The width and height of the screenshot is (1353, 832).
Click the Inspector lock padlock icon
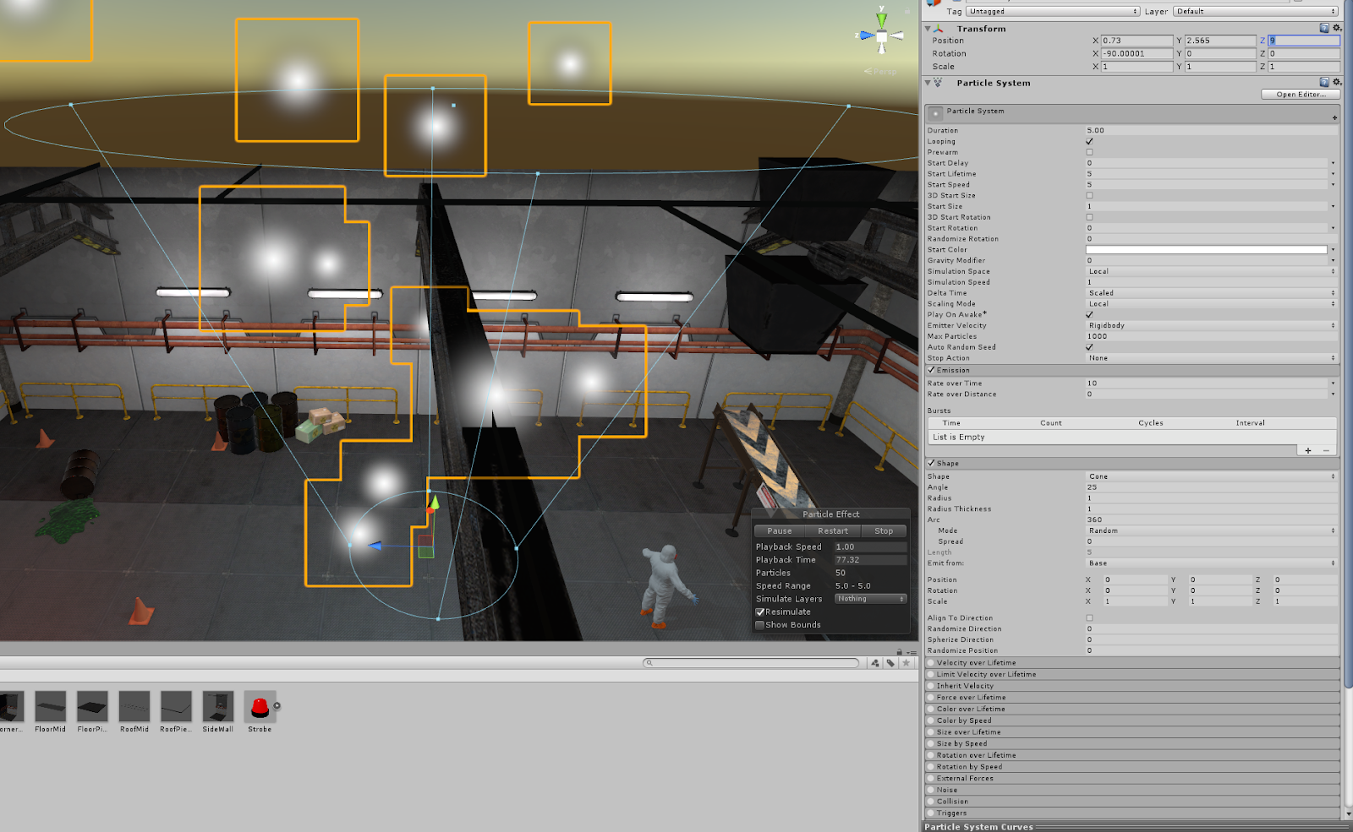pyautogui.click(x=899, y=652)
